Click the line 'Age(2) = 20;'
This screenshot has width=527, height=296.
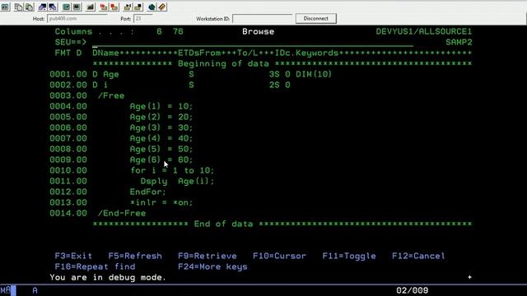coord(161,118)
